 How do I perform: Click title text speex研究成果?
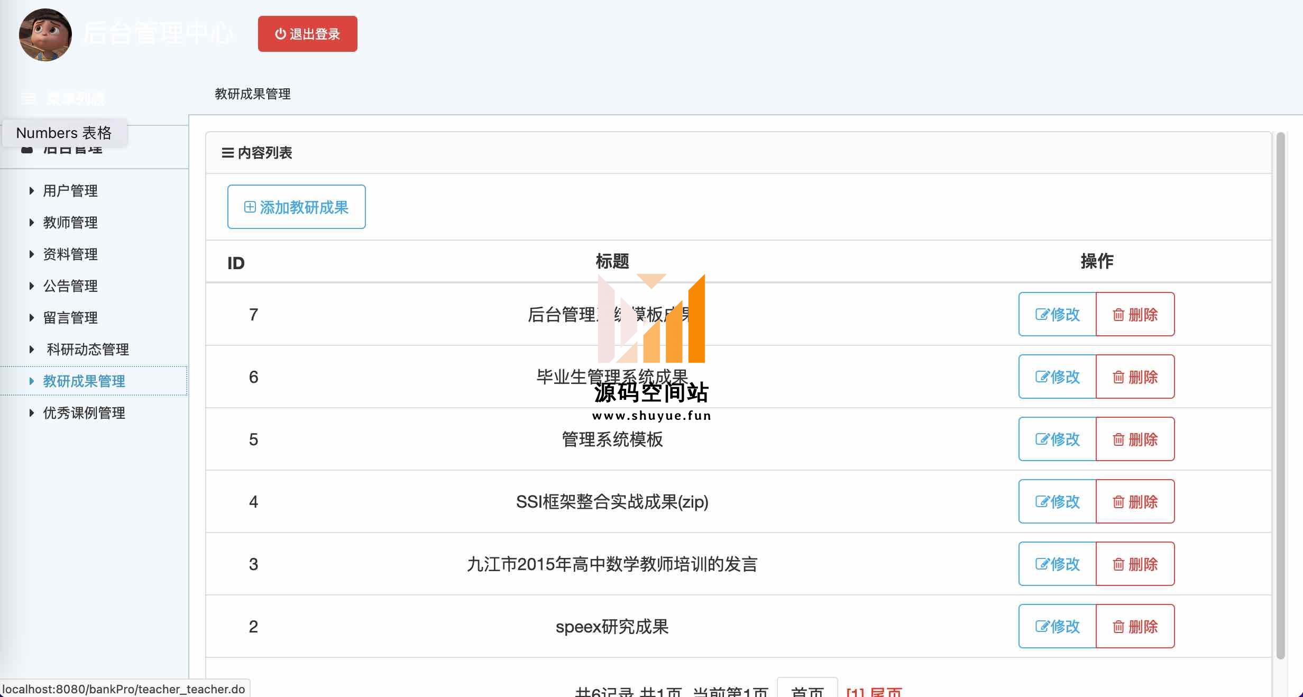pos(612,627)
